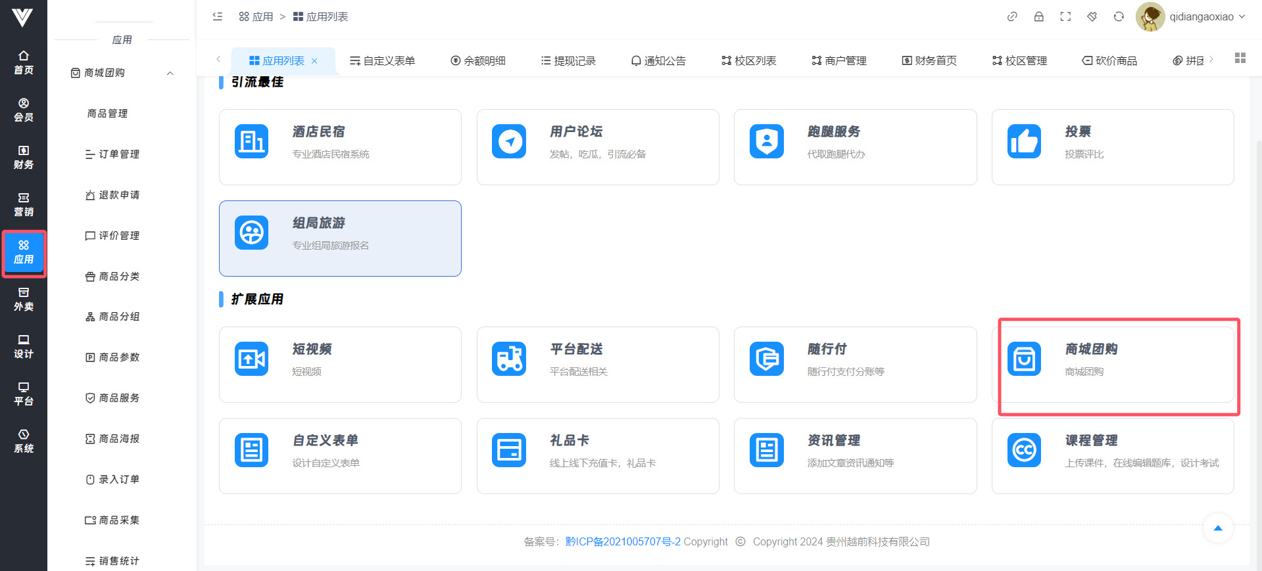Click the link icon in top bar

pos(1012,17)
